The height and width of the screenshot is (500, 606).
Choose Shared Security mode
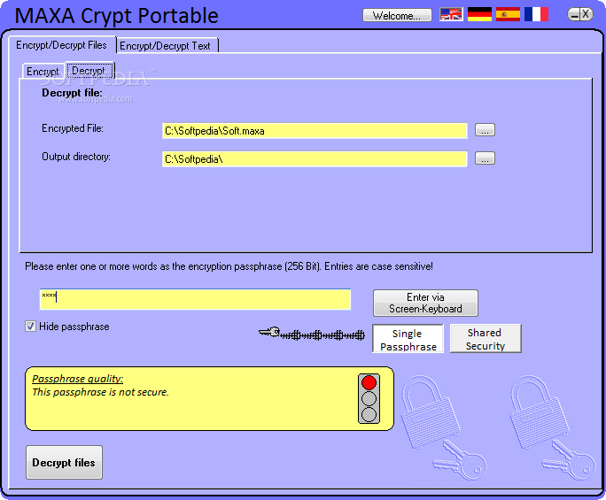[486, 339]
